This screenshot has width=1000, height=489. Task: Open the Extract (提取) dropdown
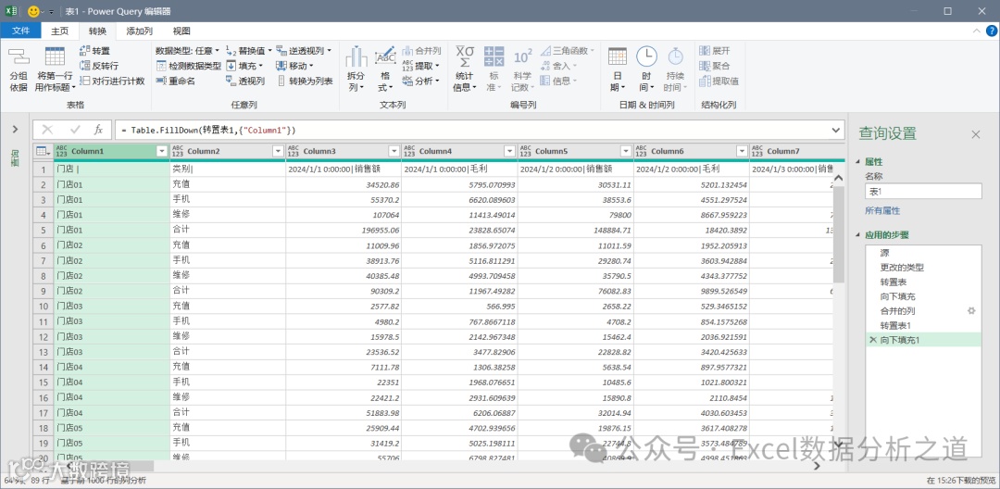click(x=421, y=66)
